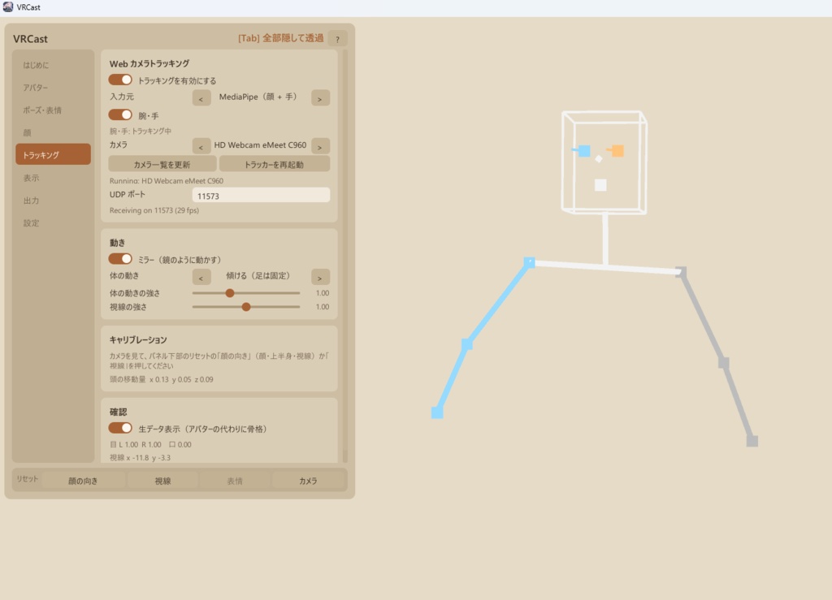Toggle トラッキングを有効にする switch
Screen dimensions: 832x600
coord(120,80)
